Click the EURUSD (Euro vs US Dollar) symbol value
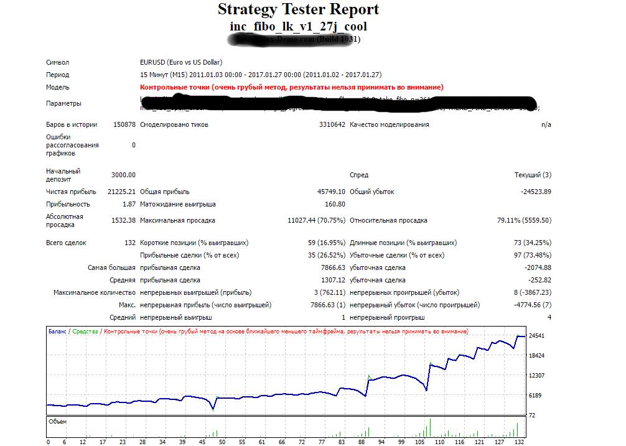This screenshot has width=626, height=446. tap(181, 62)
